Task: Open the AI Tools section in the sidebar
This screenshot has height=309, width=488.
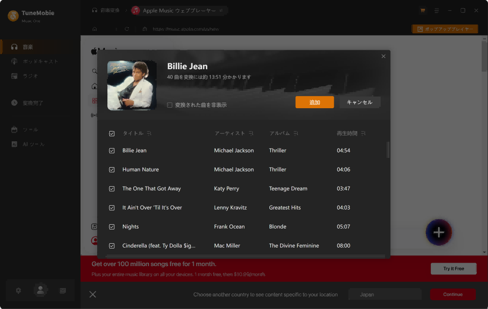Action: [x=41, y=144]
